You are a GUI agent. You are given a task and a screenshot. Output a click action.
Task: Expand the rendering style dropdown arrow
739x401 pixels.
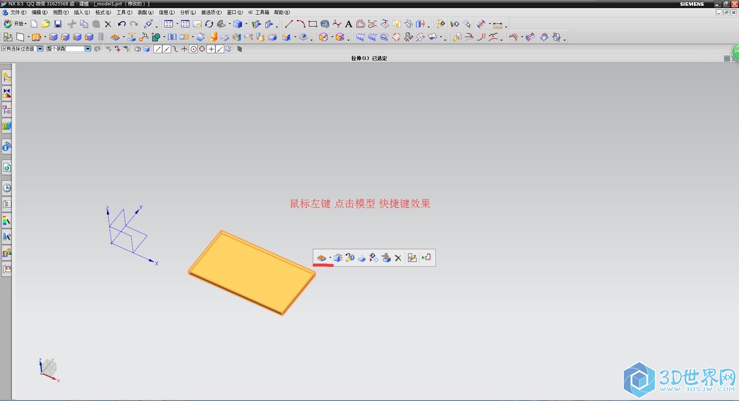coord(246,24)
